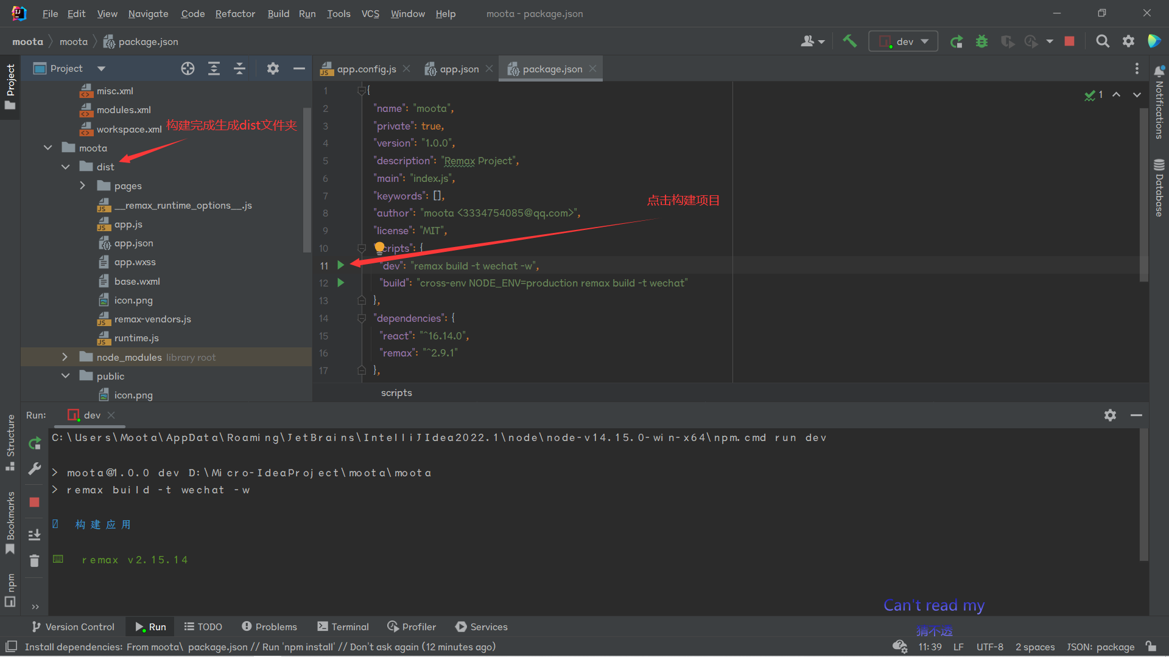Viewport: 1169px width, 657px height.
Task: Open the Terminal tool window button
Action: 343,627
